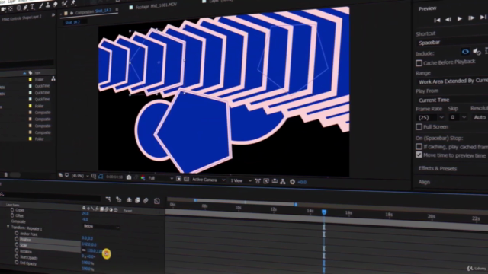Open viewer magnification (45.9%) dropdown
The image size is (488, 274).
79,176
